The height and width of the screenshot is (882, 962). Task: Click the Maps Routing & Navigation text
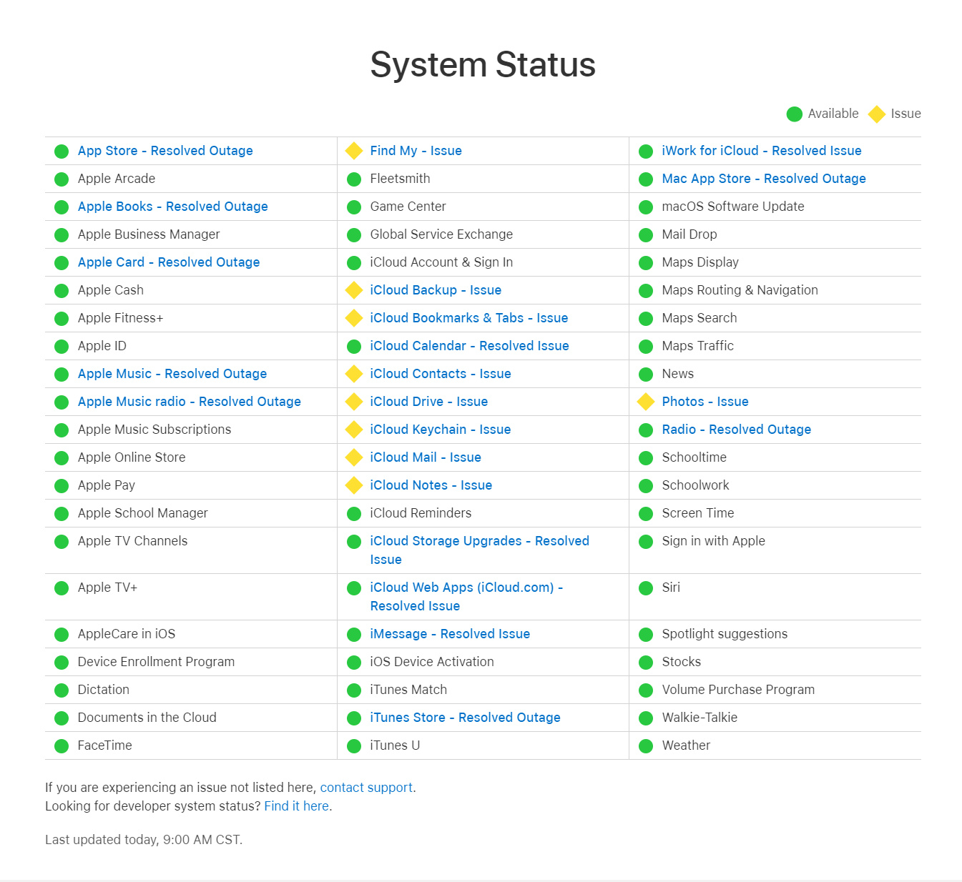740,290
